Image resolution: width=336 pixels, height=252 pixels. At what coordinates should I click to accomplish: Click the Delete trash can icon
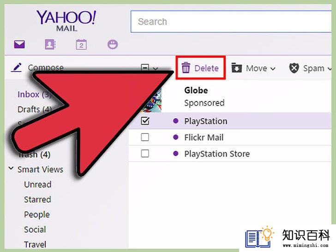(x=186, y=68)
